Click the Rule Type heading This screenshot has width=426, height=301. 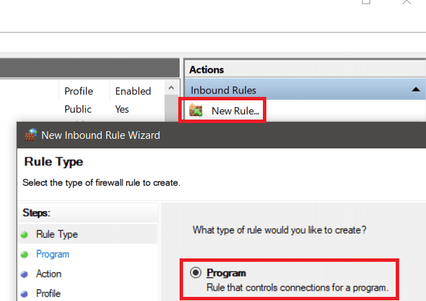(54, 162)
